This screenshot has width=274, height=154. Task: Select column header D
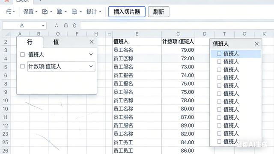point(205,34)
